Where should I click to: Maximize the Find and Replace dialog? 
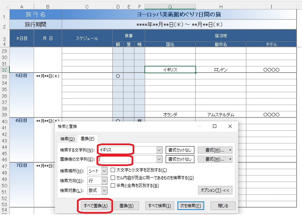click(x=214, y=126)
